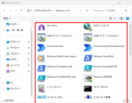132x103 pixels.
Task: Select ピクチャ in navigation pane
Action: (x=11, y=59)
